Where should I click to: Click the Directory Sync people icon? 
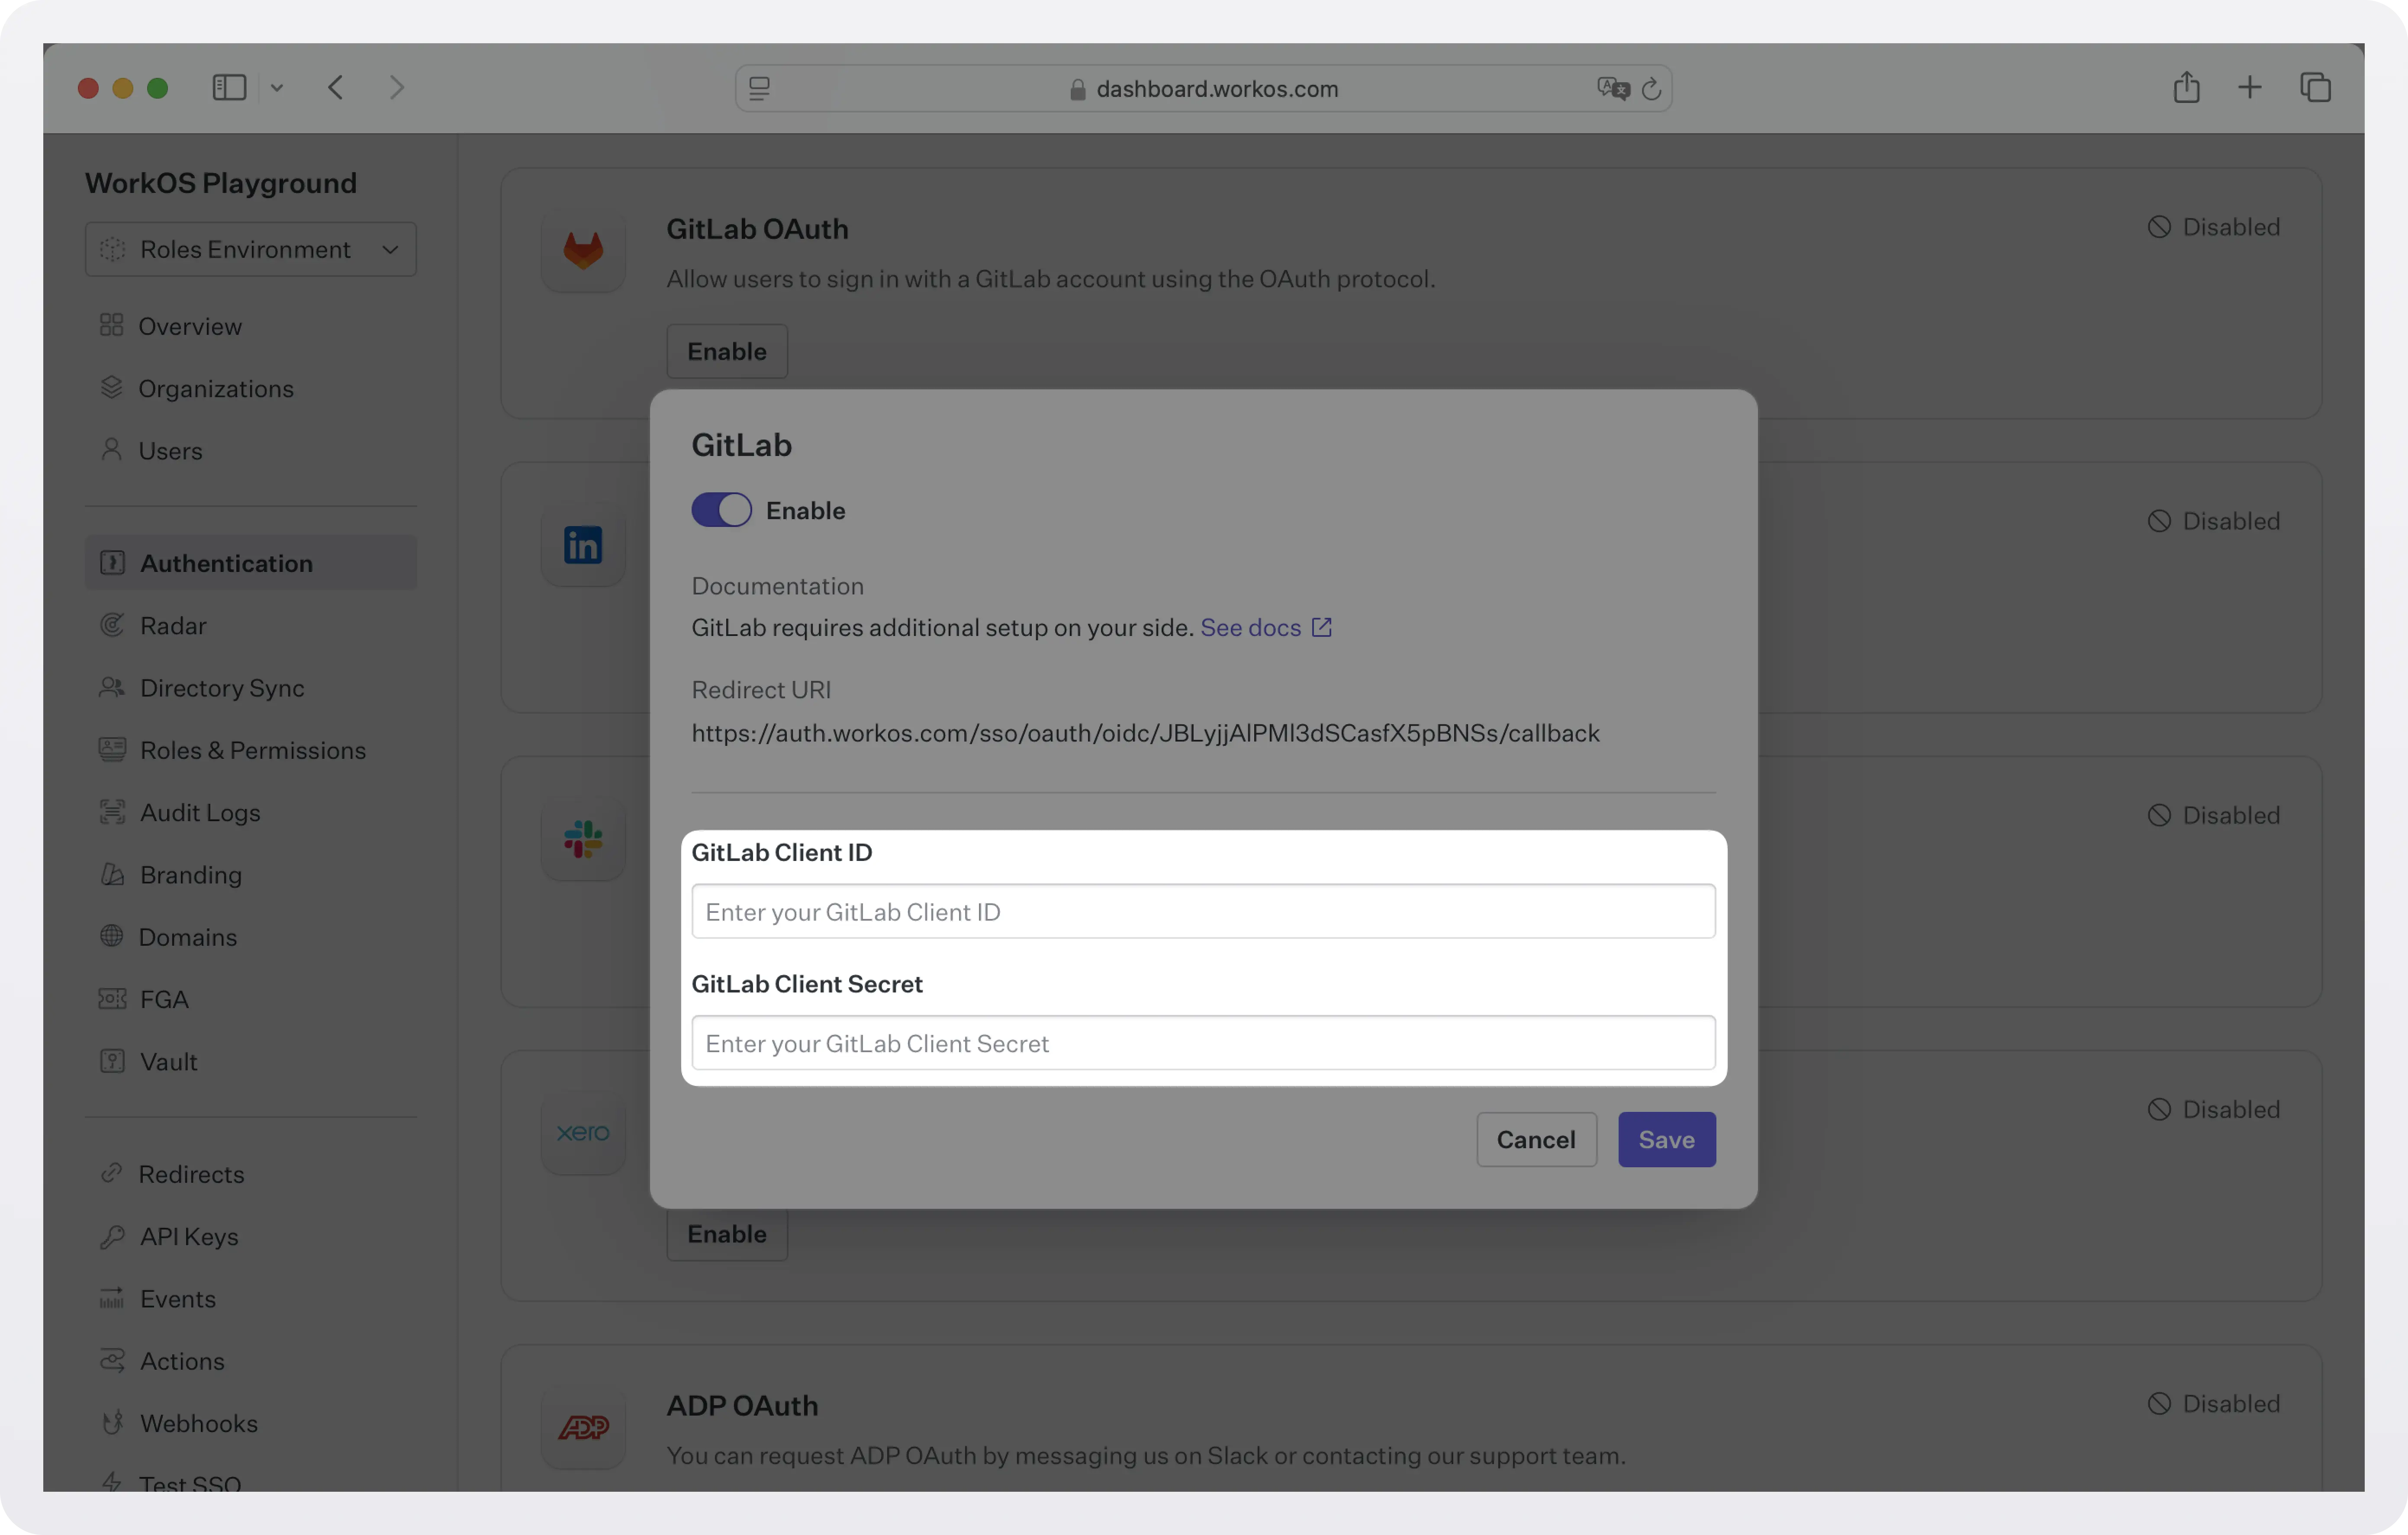coord(112,687)
